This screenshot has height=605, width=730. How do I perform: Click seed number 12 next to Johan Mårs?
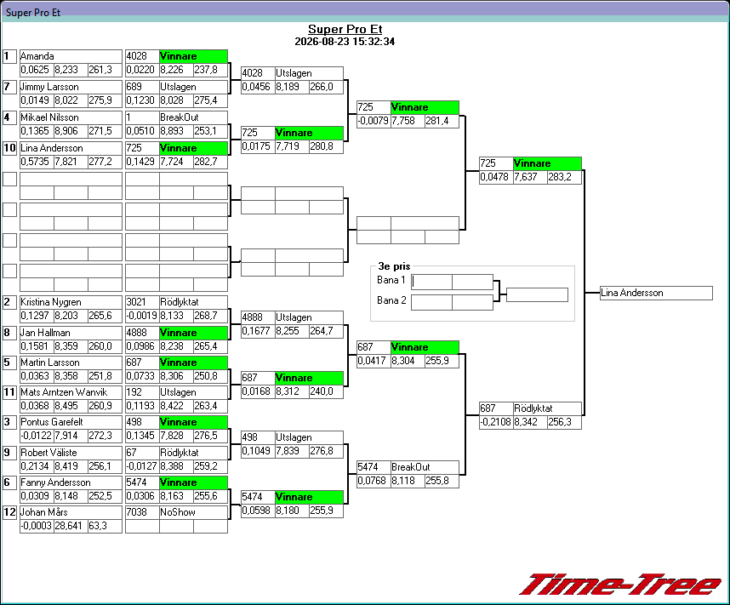click(x=9, y=512)
